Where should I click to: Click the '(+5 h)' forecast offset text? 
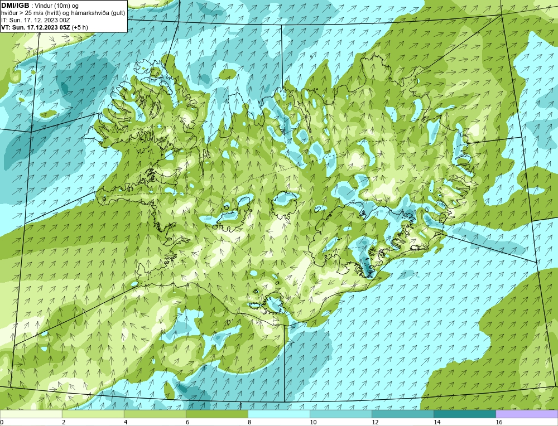click(x=80, y=27)
